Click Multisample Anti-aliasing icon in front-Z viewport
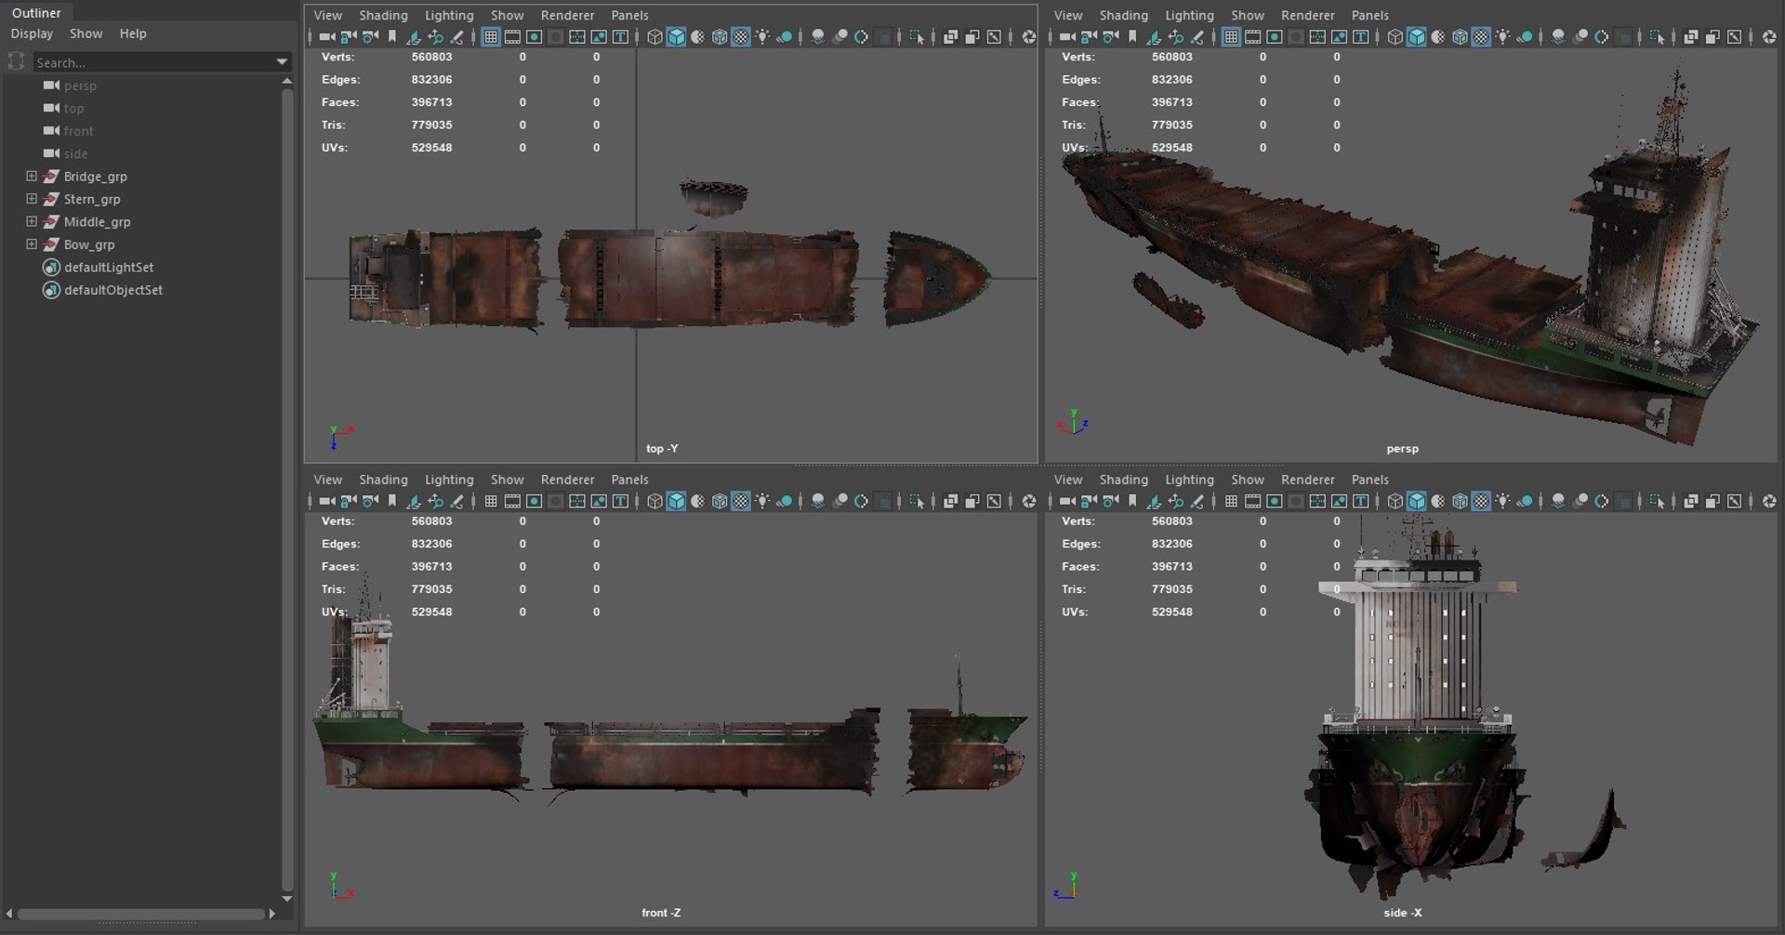 point(862,501)
